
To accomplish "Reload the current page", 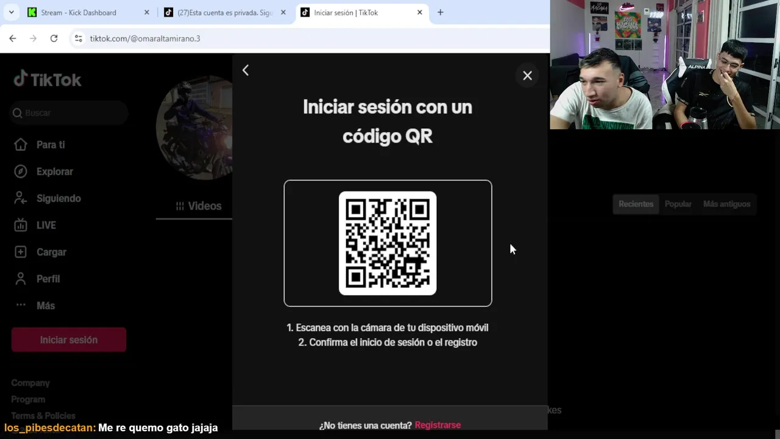I will [x=54, y=38].
